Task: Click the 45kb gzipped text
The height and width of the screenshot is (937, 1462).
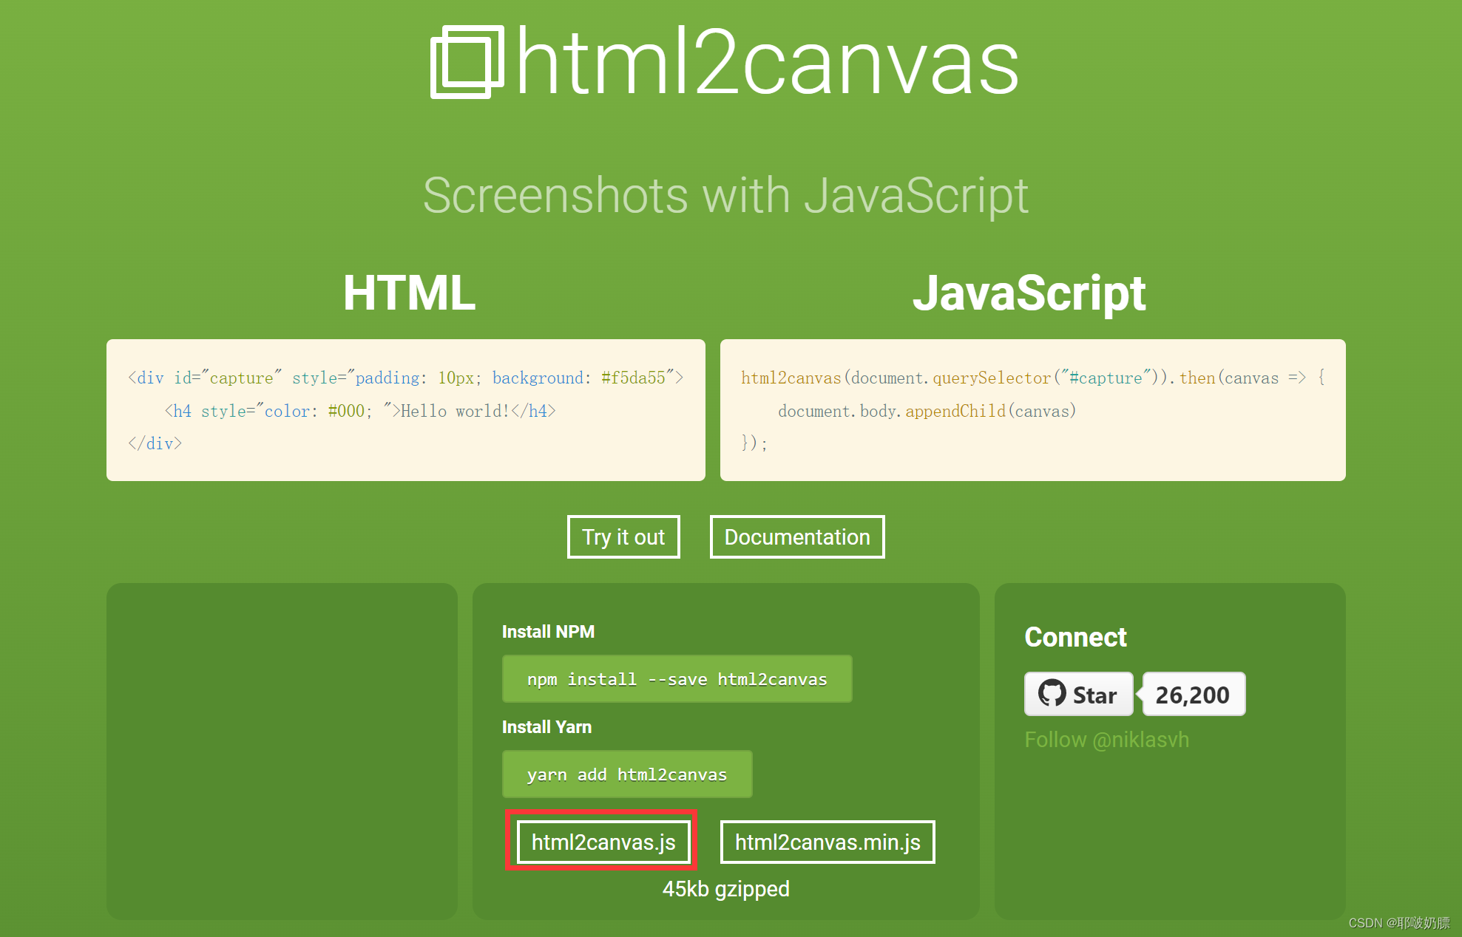Action: 726,889
